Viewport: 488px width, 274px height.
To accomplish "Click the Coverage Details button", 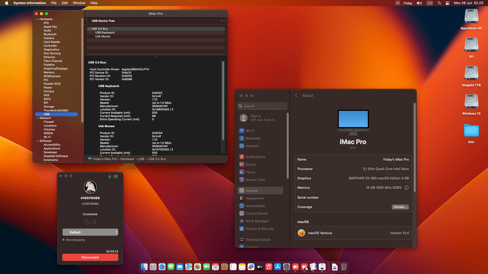I will 400,207.
